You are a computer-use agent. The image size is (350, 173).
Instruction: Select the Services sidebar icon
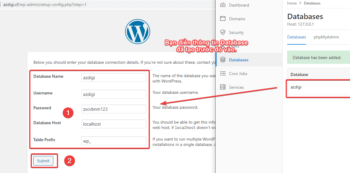(223, 87)
